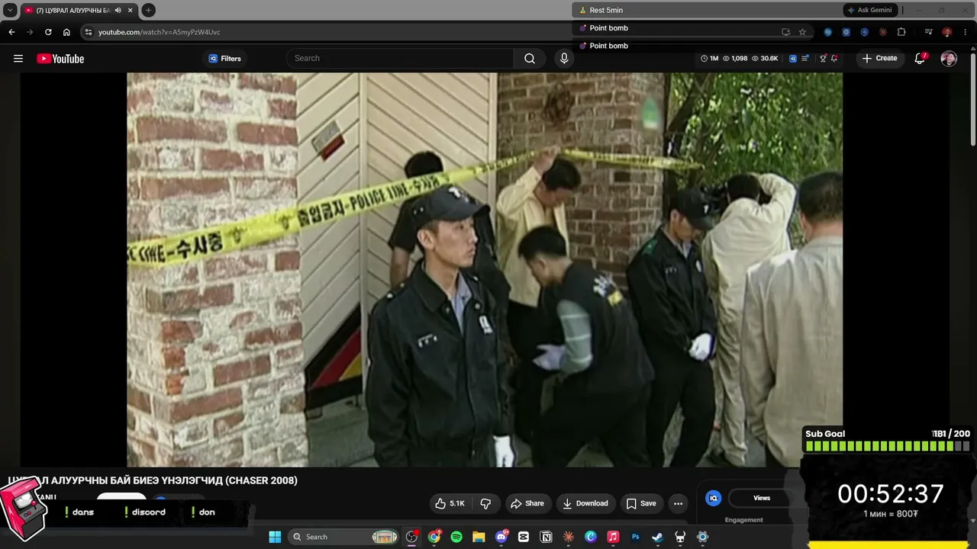Click the vidIQ blue logo in YouTube header
The width and height of the screenshot is (977, 549).
click(x=793, y=59)
